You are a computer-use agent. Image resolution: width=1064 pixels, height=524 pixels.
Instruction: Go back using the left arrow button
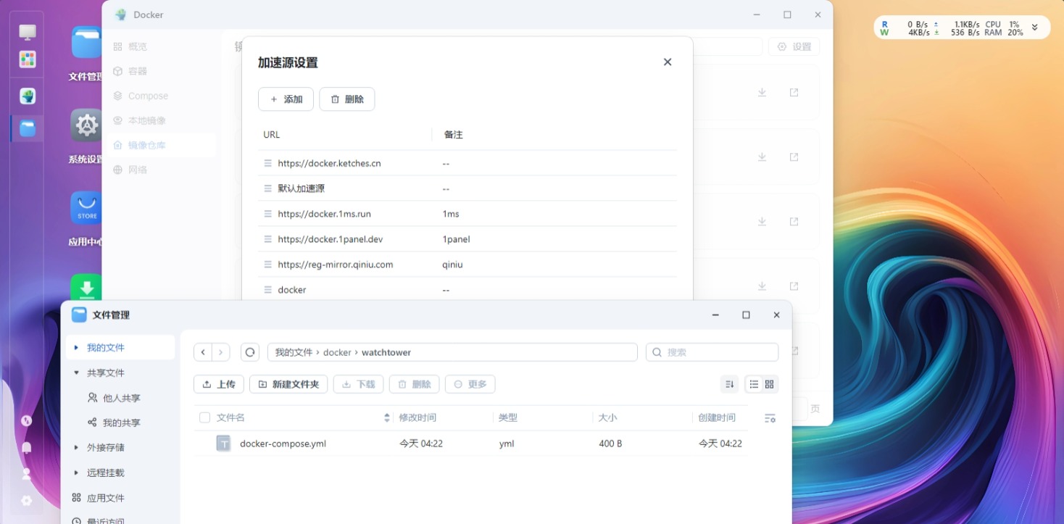coord(203,352)
